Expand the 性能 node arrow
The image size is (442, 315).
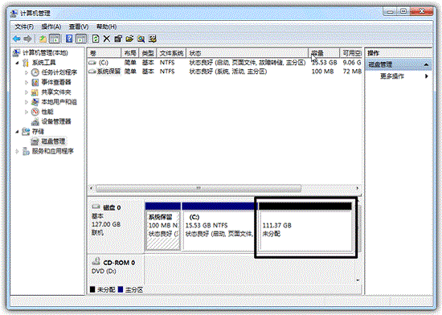[27, 112]
